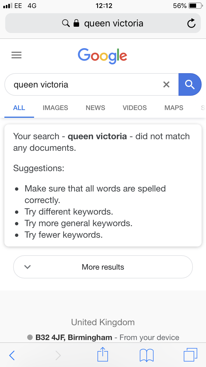This screenshot has height=367, width=206.
Task: Focus the queen victoria search field
Action: coord(82,84)
